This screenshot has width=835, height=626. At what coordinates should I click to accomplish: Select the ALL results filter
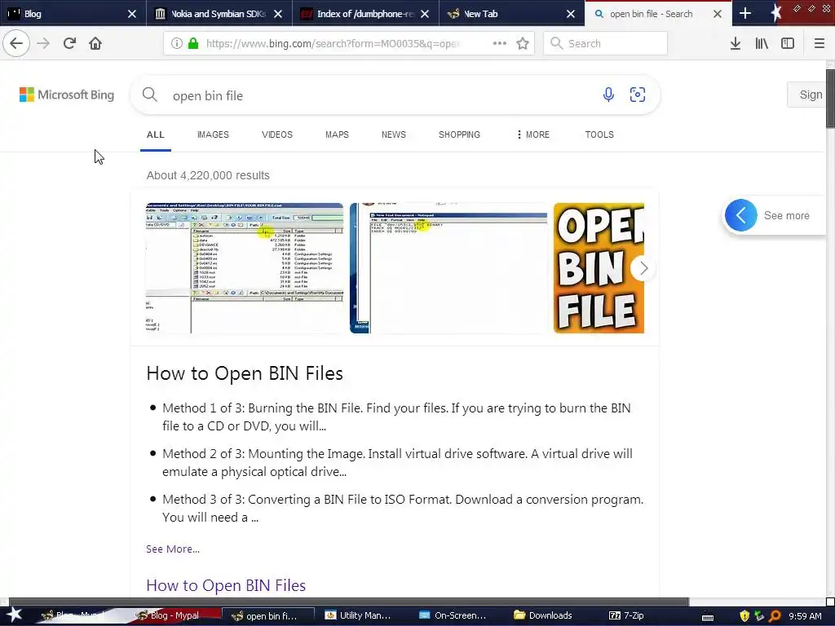[x=156, y=134]
